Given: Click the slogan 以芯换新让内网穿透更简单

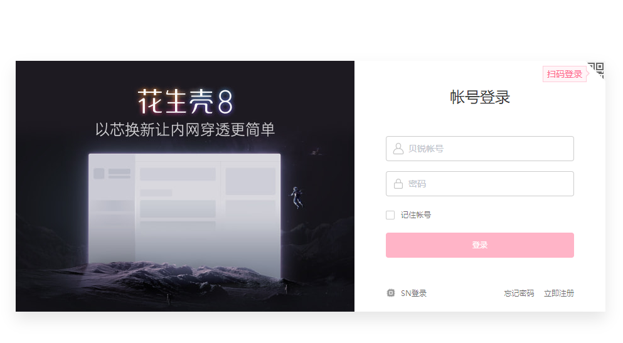Looking at the screenshot, I should (x=185, y=130).
